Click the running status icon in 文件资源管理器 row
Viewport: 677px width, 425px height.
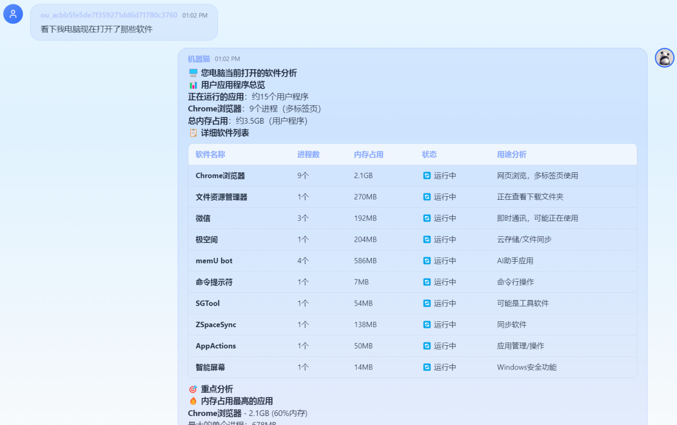pos(427,197)
